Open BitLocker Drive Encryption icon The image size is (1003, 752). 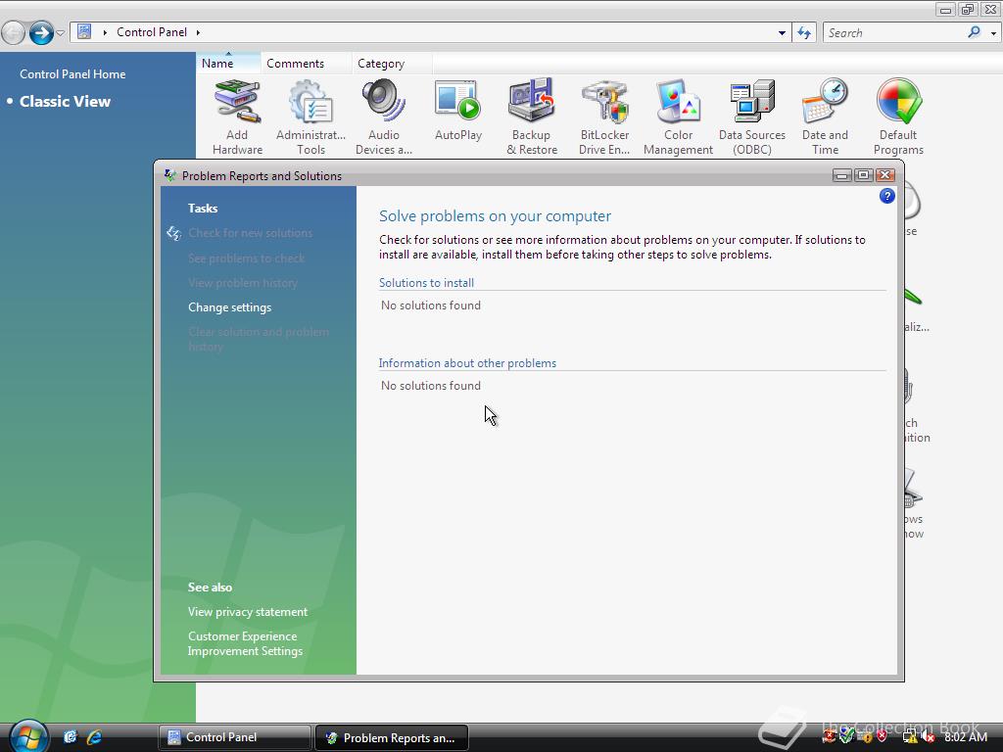[x=604, y=117]
